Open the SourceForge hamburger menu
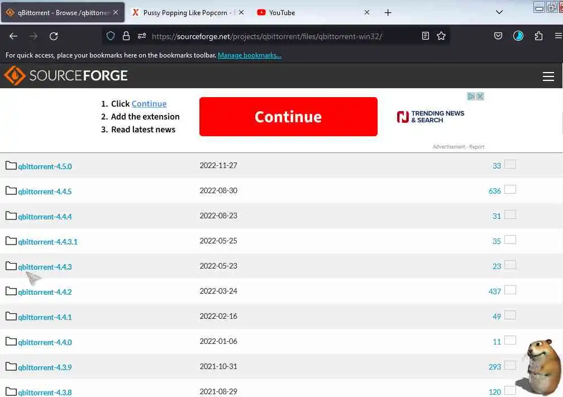The height and width of the screenshot is (397, 563). (x=548, y=76)
